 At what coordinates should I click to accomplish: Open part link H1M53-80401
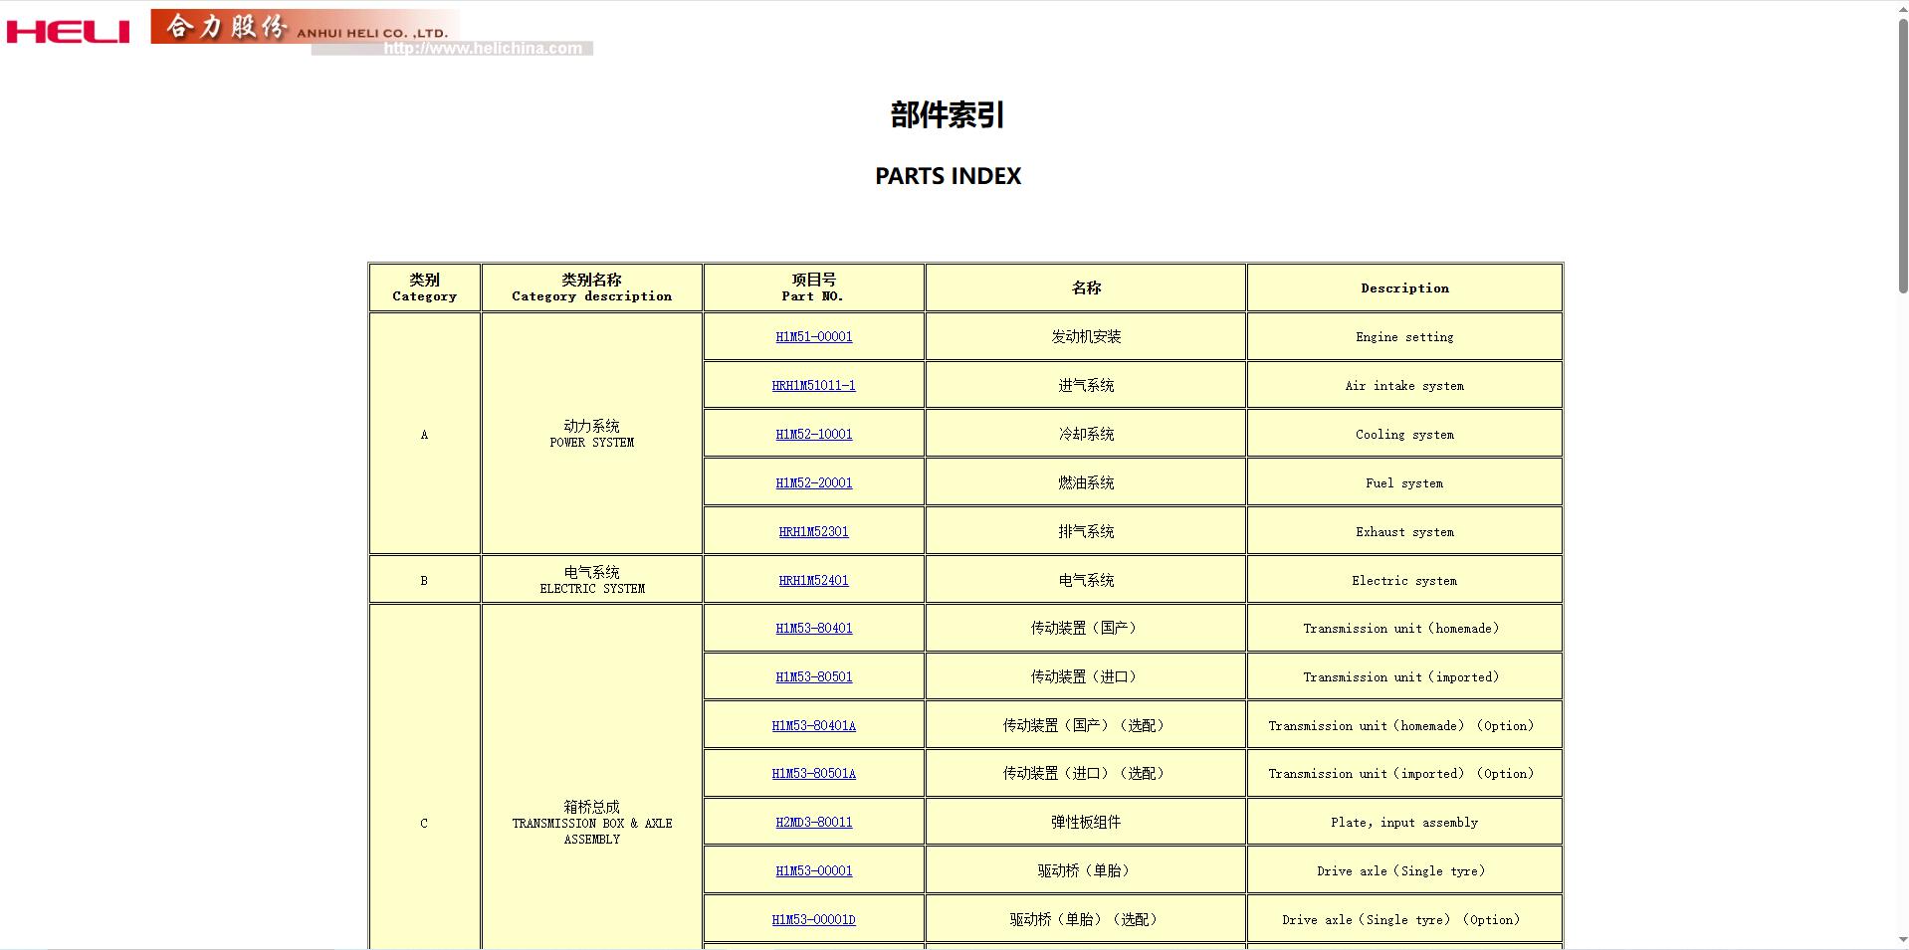pyautogui.click(x=813, y=629)
